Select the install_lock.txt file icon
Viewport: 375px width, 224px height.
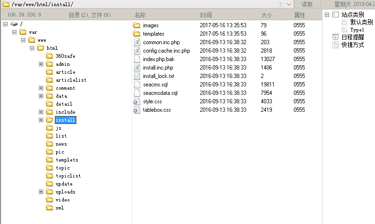pos(137,76)
